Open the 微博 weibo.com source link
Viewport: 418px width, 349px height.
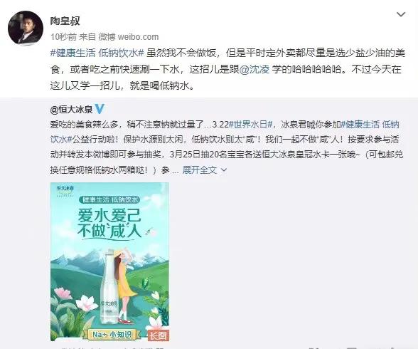[129, 36]
